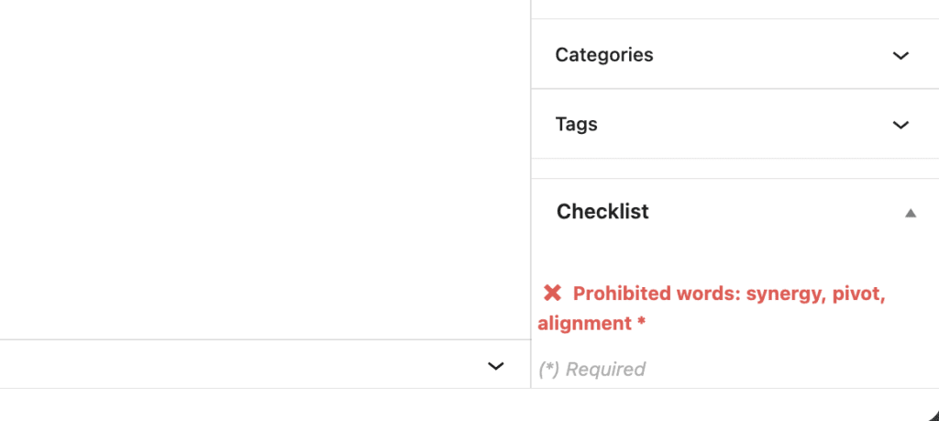Click the collapsed panel strip above Categories
Screen dimensions: 939x421
734,9
